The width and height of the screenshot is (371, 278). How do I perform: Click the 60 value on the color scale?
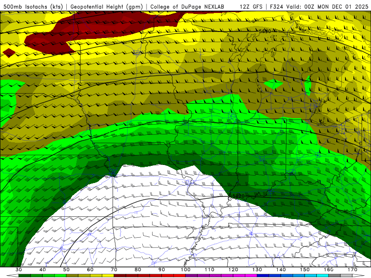point(90,270)
